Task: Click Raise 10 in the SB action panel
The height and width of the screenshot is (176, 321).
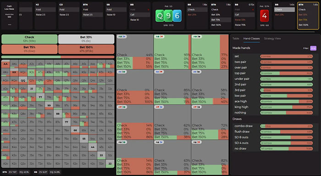Action: pos(116,15)
